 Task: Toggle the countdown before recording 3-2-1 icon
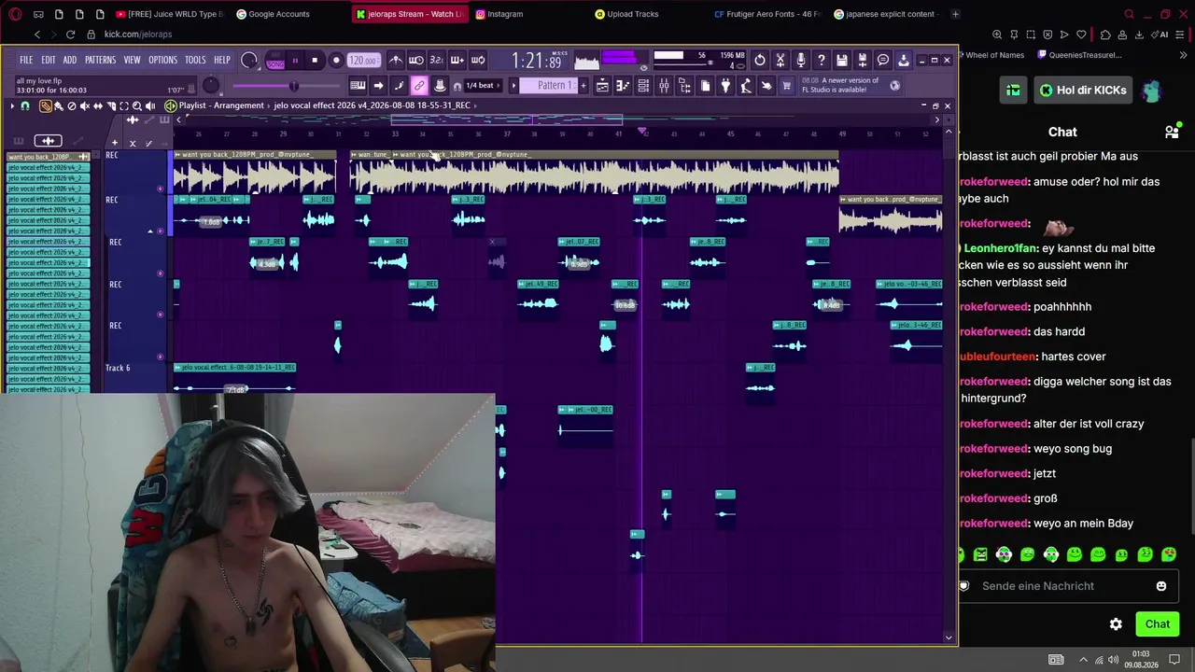[x=437, y=61]
